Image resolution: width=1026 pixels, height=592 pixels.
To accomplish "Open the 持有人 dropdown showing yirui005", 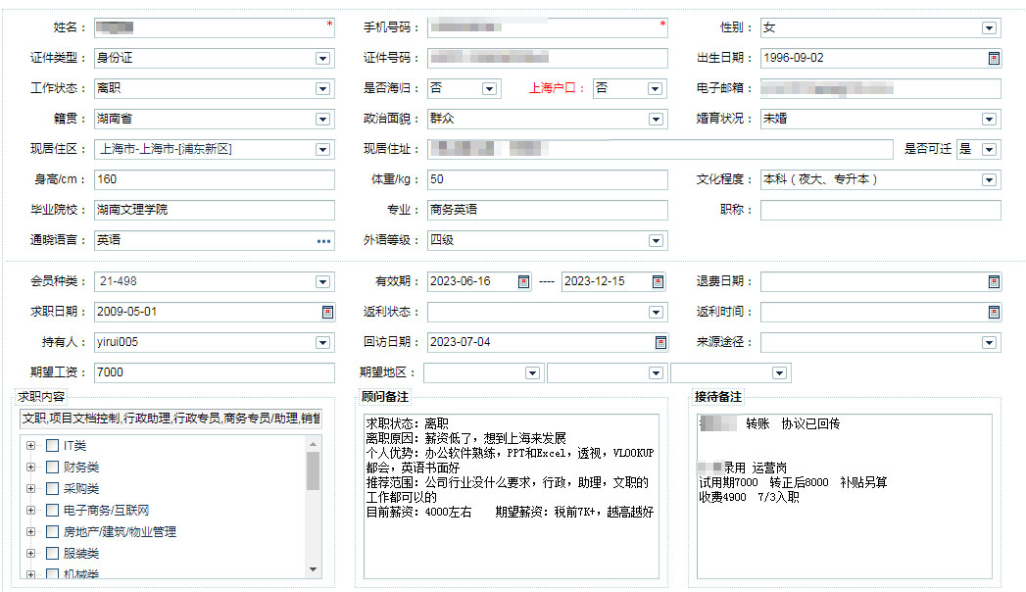I will click(x=322, y=342).
